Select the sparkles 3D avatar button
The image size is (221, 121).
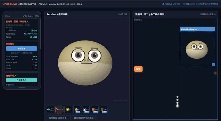pyautogui.click(x=60, y=110)
